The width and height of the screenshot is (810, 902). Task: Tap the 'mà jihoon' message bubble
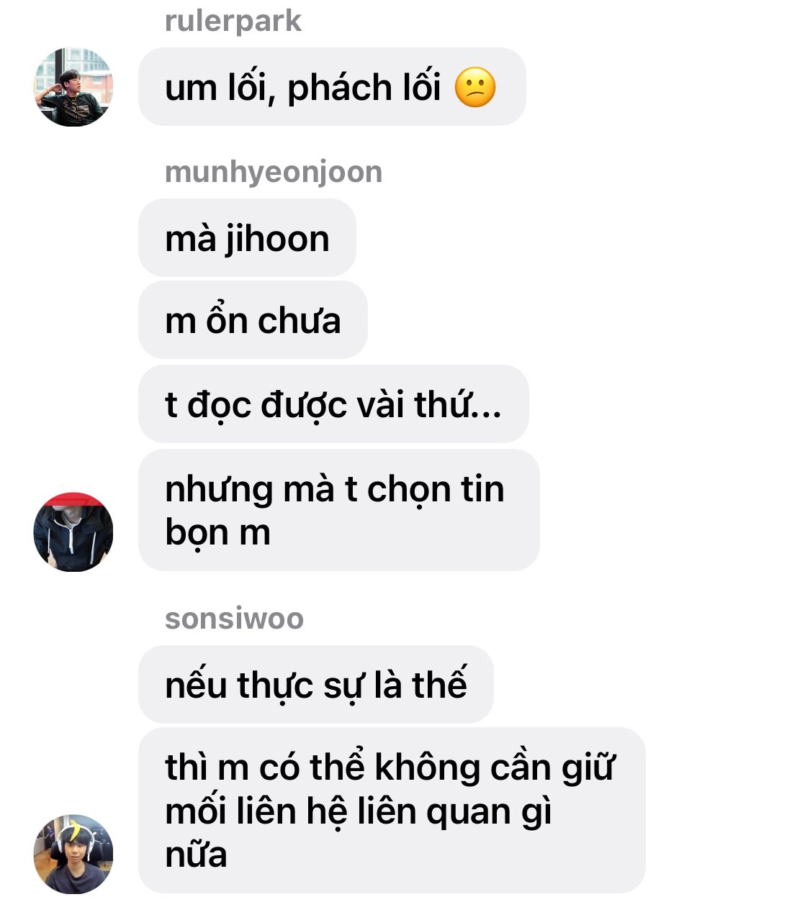[x=247, y=238]
